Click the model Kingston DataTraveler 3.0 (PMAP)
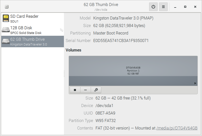This screenshot has width=202, height=136. 123,18
